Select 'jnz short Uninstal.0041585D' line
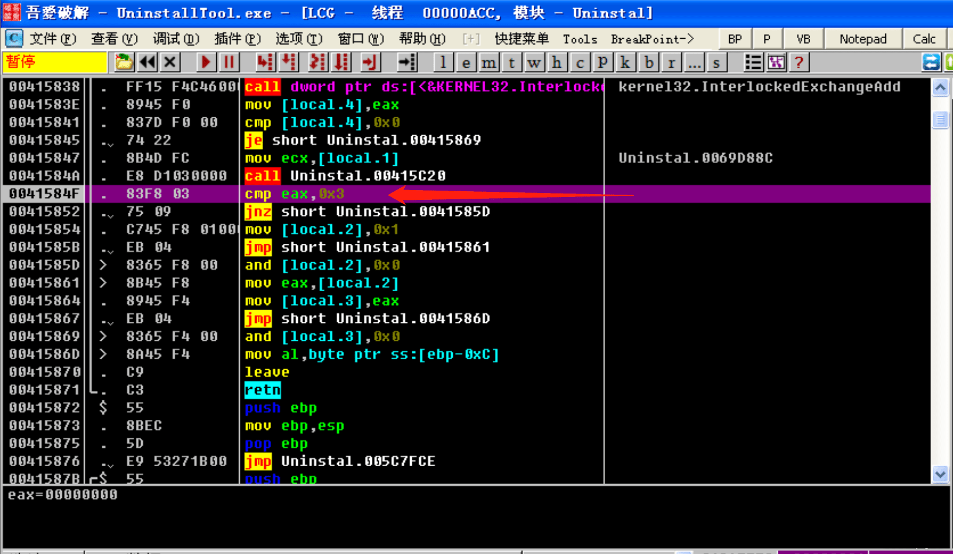This screenshot has height=554, width=953. (367, 211)
